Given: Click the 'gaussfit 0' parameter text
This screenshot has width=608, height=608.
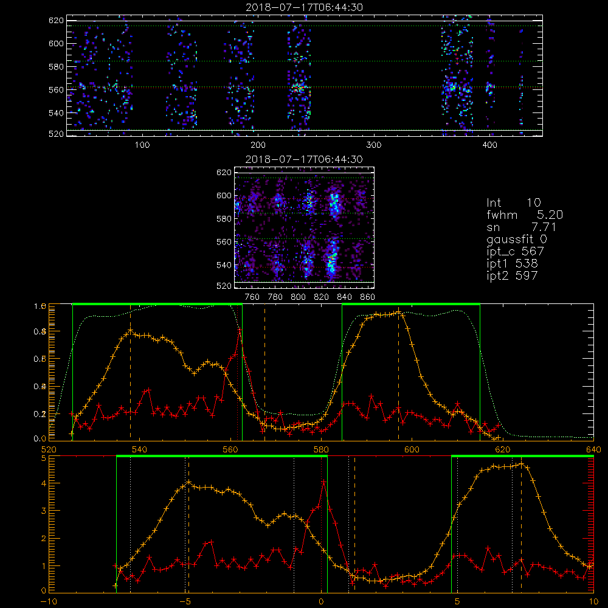Looking at the screenshot, I should click(x=516, y=239).
